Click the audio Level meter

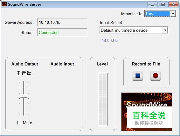click(103, 99)
